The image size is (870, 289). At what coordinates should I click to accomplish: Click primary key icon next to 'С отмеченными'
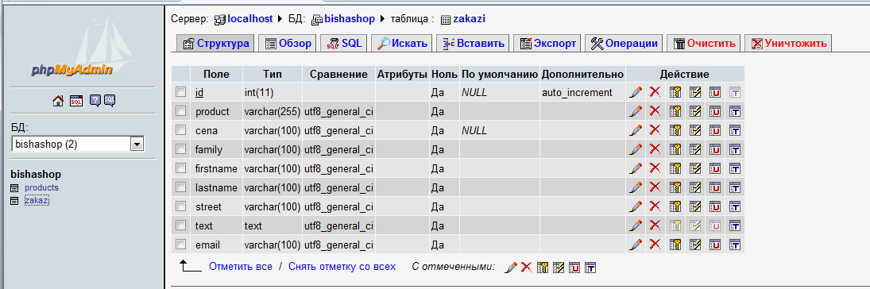(542, 268)
